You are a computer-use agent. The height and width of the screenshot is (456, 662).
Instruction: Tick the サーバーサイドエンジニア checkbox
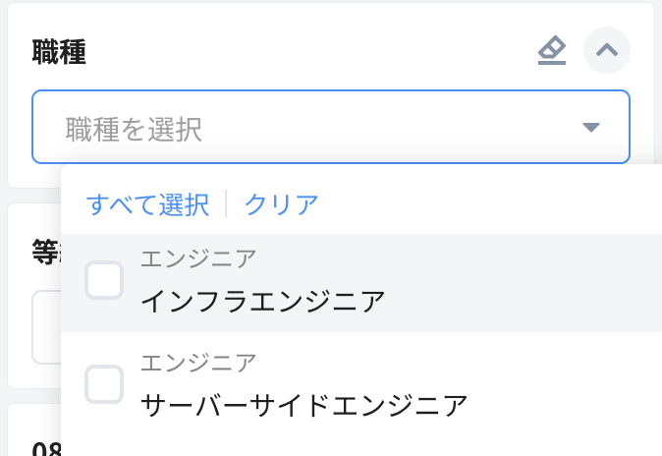click(x=104, y=384)
